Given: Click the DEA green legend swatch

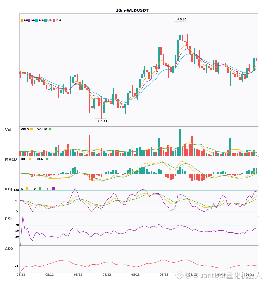Looking at the screenshot, I should coord(47,159).
